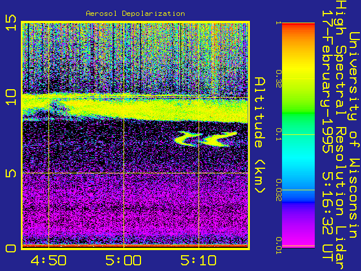
Task: Click the cyan region of the colorbar
Action: (298, 157)
